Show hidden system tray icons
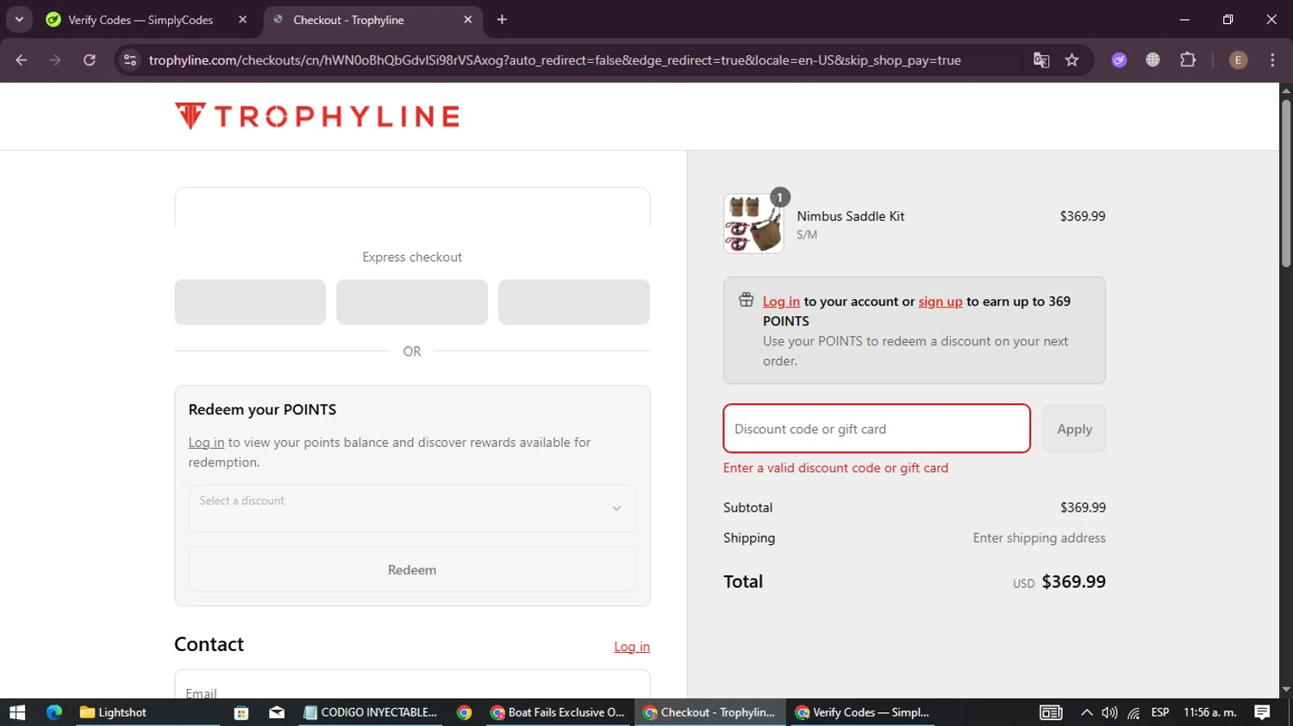1293x726 pixels. 1087,712
